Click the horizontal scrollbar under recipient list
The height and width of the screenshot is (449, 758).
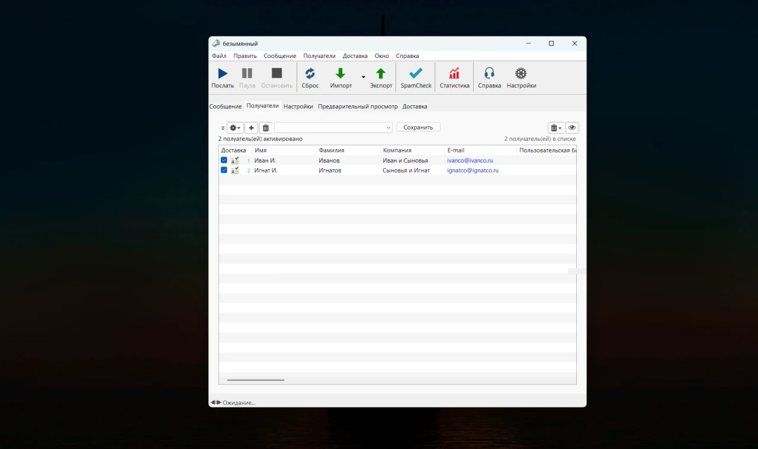click(256, 380)
